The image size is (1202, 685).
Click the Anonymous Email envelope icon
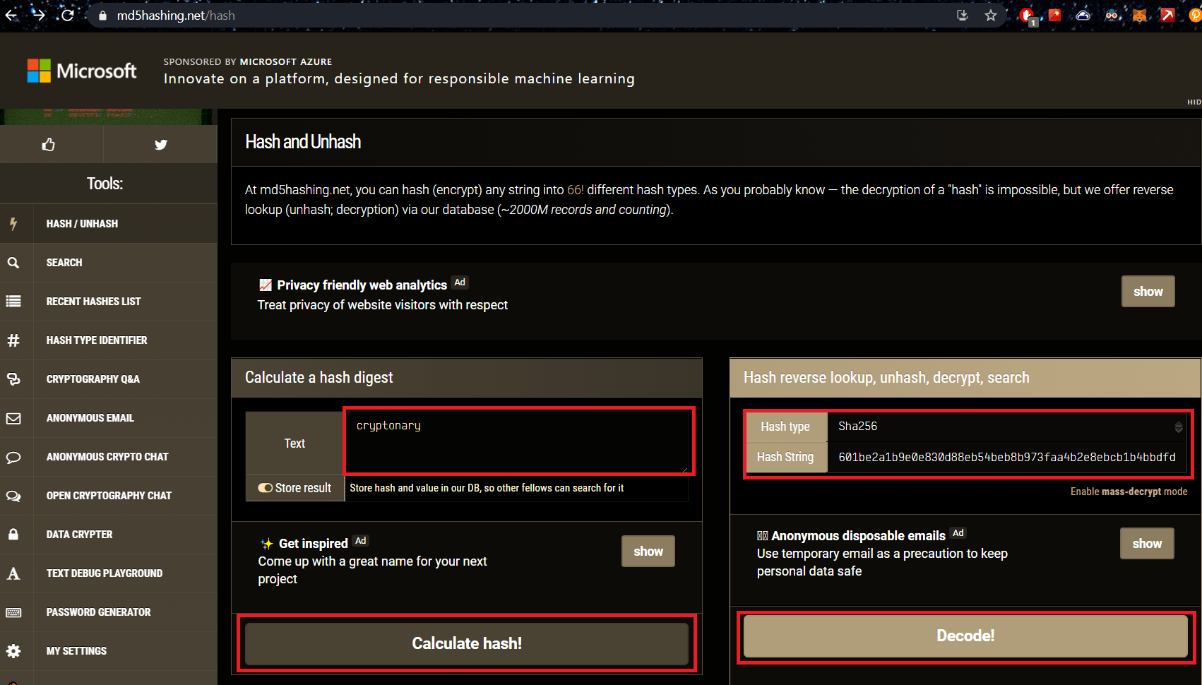coord(13,418)
